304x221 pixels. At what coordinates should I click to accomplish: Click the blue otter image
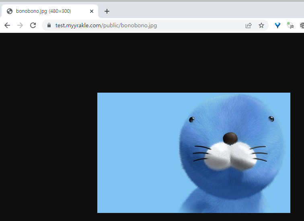tap(194, 153)
